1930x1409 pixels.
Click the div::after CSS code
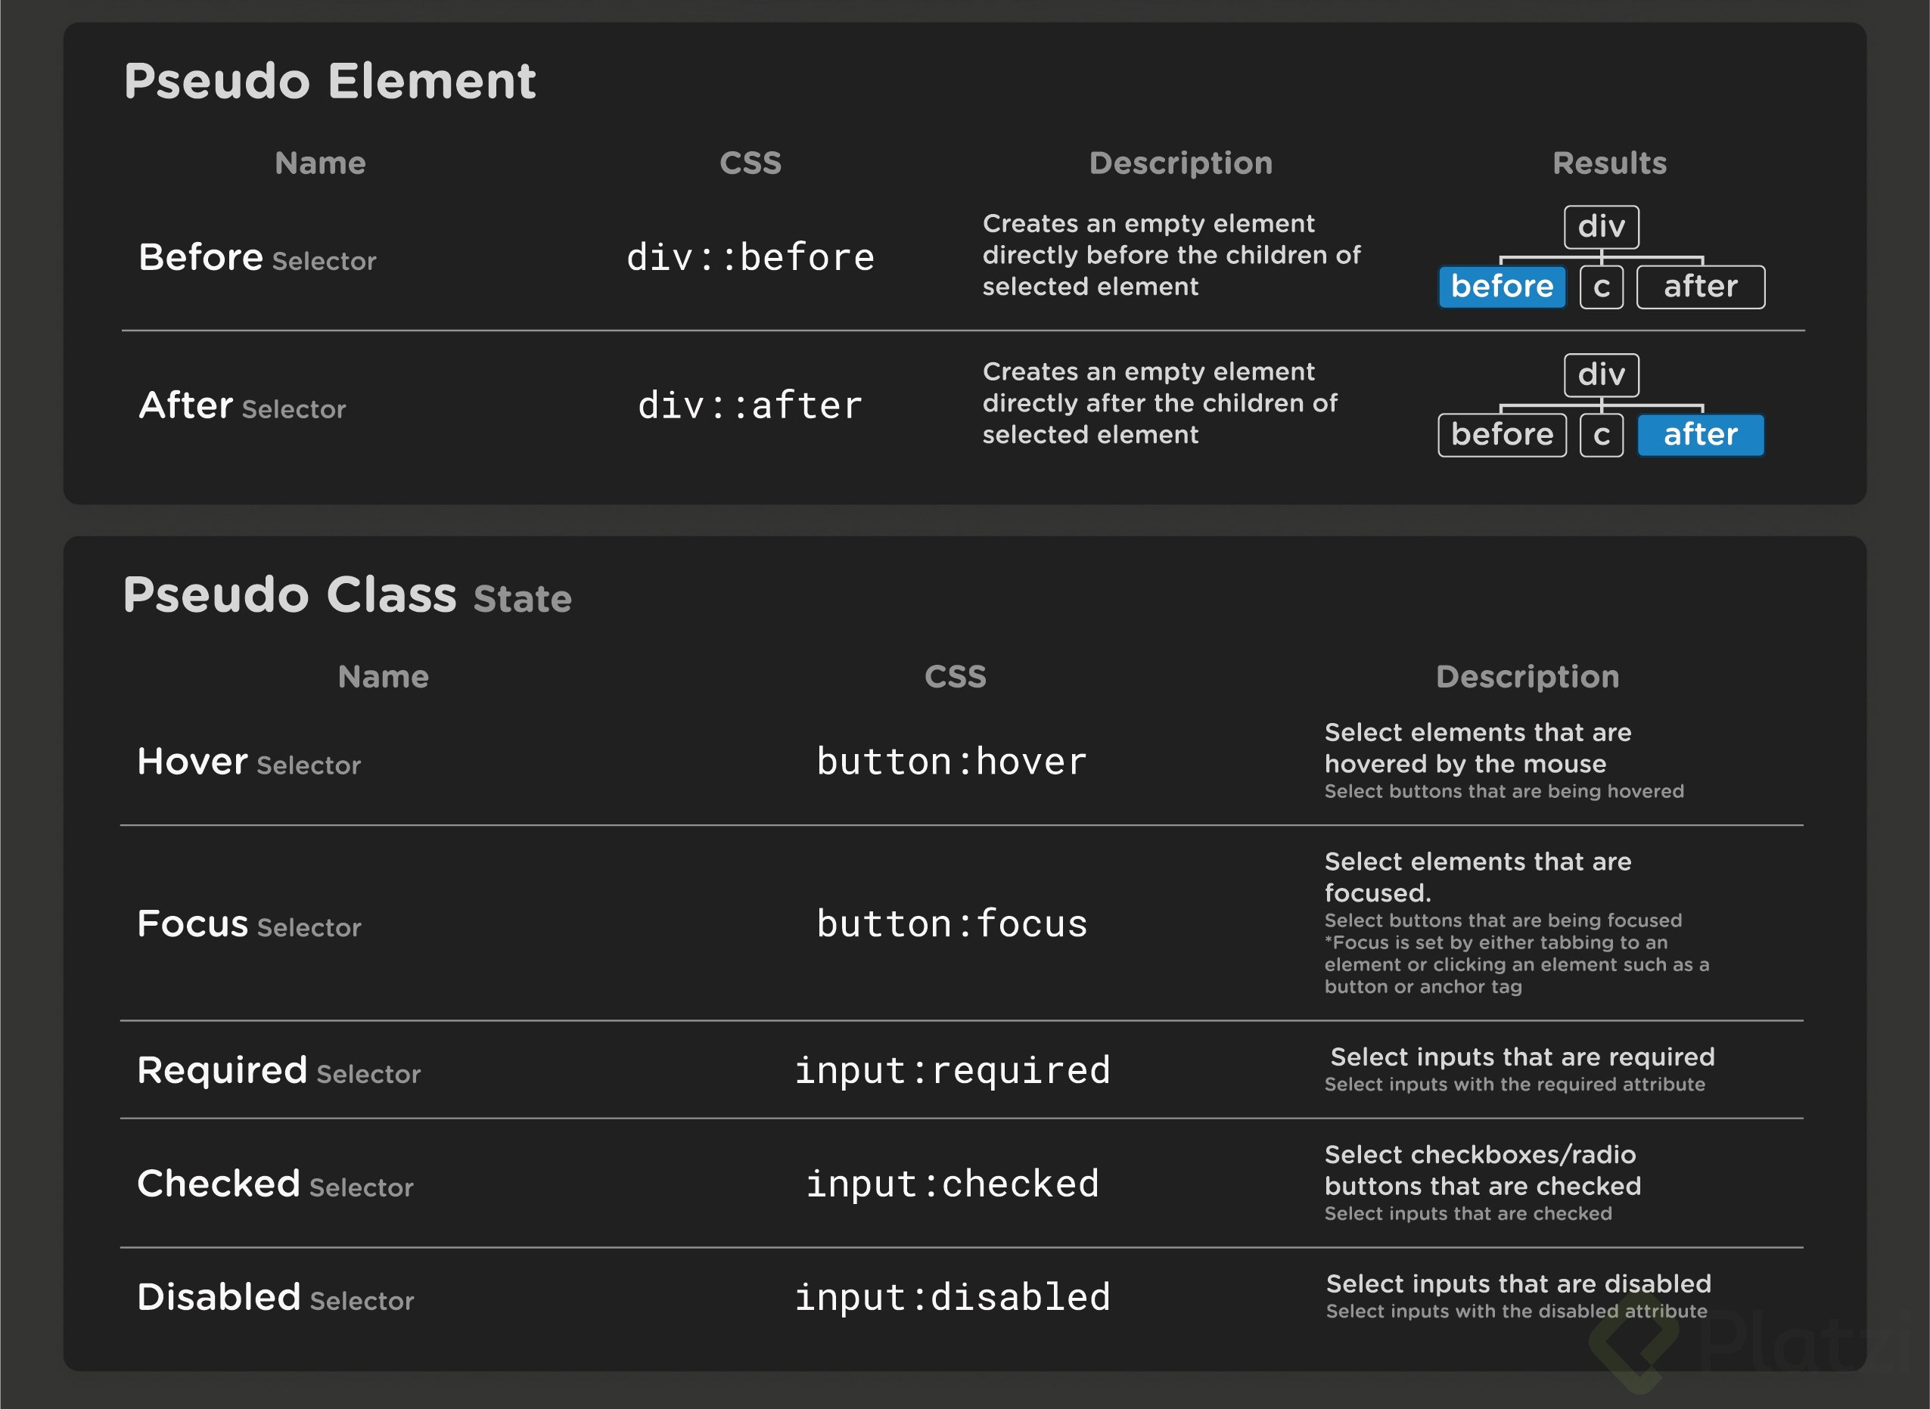click(751, 406)
